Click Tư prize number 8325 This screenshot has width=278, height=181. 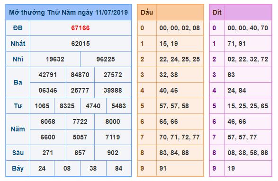tap(67, 106)
